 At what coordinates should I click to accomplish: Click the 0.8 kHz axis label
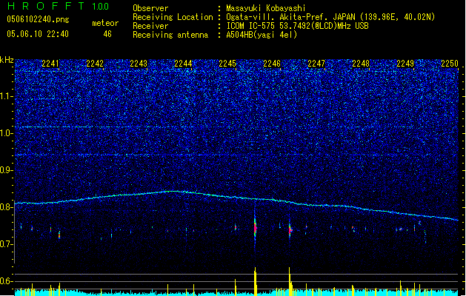(7, 207)
